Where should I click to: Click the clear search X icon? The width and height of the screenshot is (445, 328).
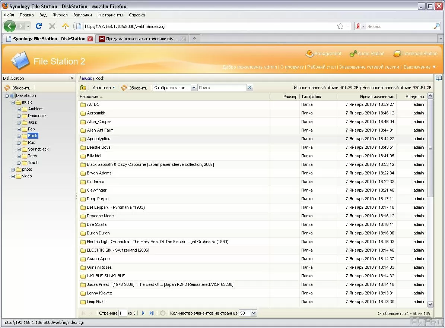click(x=250, y=88)
